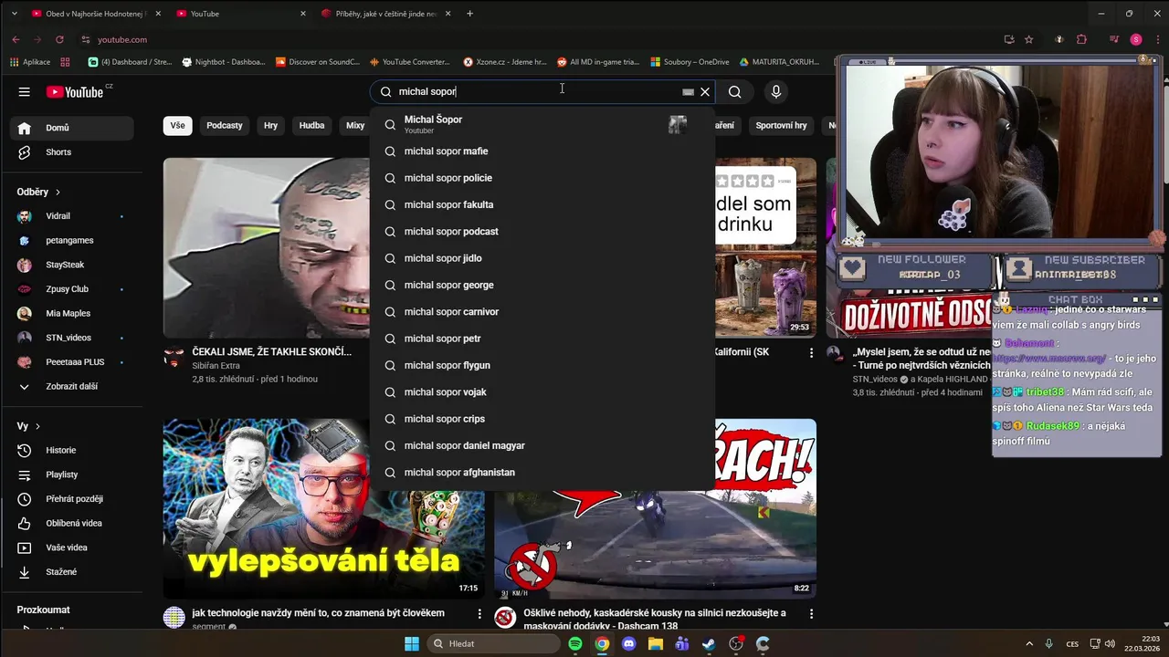1169x657 pixels.
Task: Open the 'Soubory – OneDrive' bookmark
Action: [690, 62]
